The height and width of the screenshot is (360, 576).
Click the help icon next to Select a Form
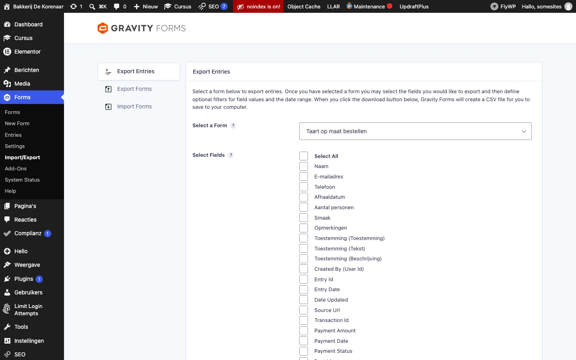(x=233, y=126)
